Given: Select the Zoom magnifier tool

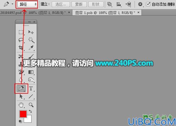Looking at the screenshot, I should coord(31,105).
